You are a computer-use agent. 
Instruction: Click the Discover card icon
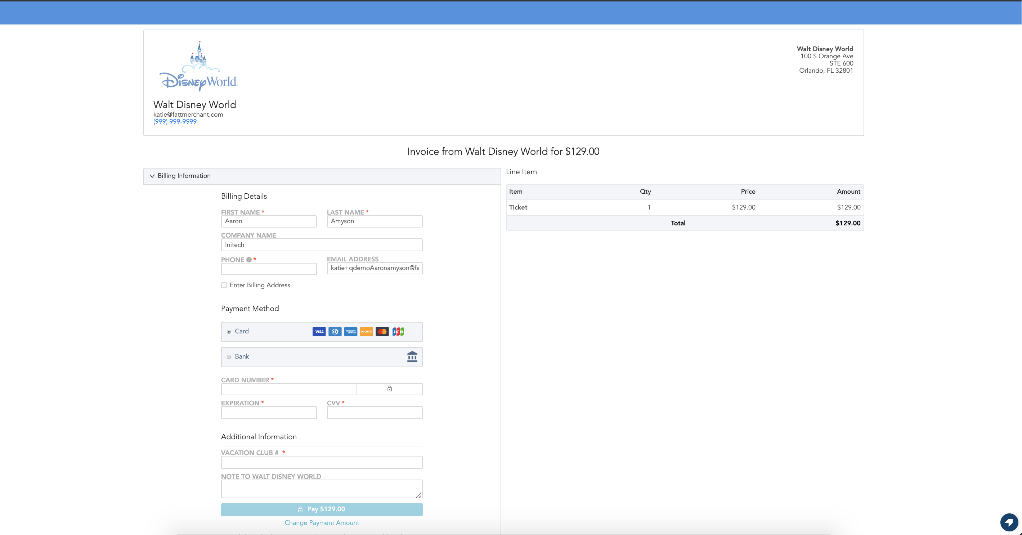(x=367, y=332)
